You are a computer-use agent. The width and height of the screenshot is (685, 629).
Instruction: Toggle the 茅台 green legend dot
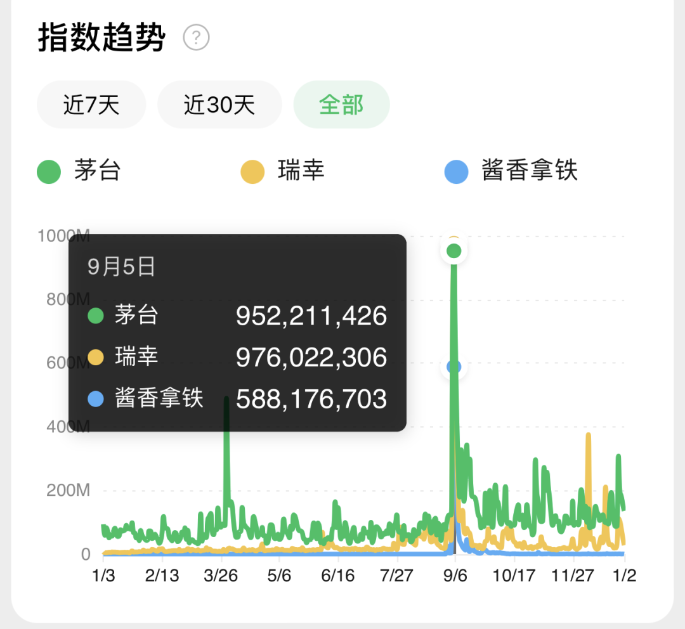[x=48, y=172]
